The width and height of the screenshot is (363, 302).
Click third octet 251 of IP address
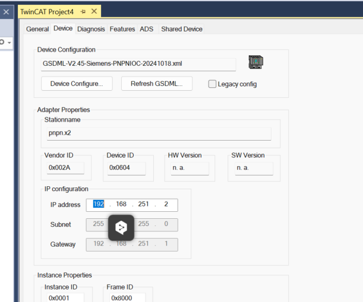[144, 204]
